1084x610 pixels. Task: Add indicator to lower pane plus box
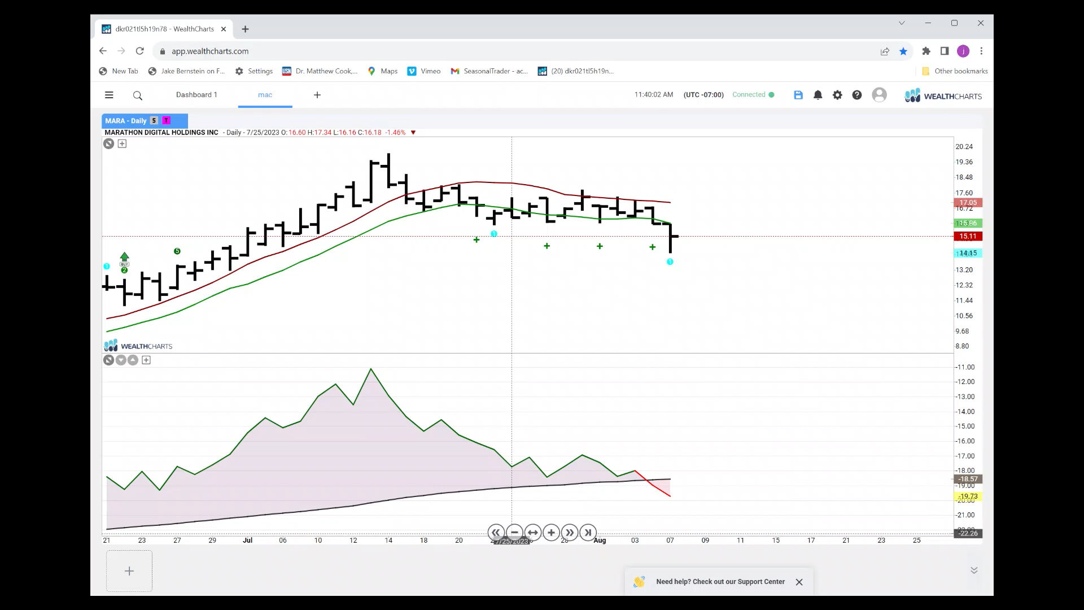tap(146, 360)
